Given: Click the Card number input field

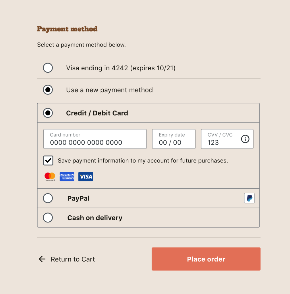Looking at the screenshot, I should point(95,139).
